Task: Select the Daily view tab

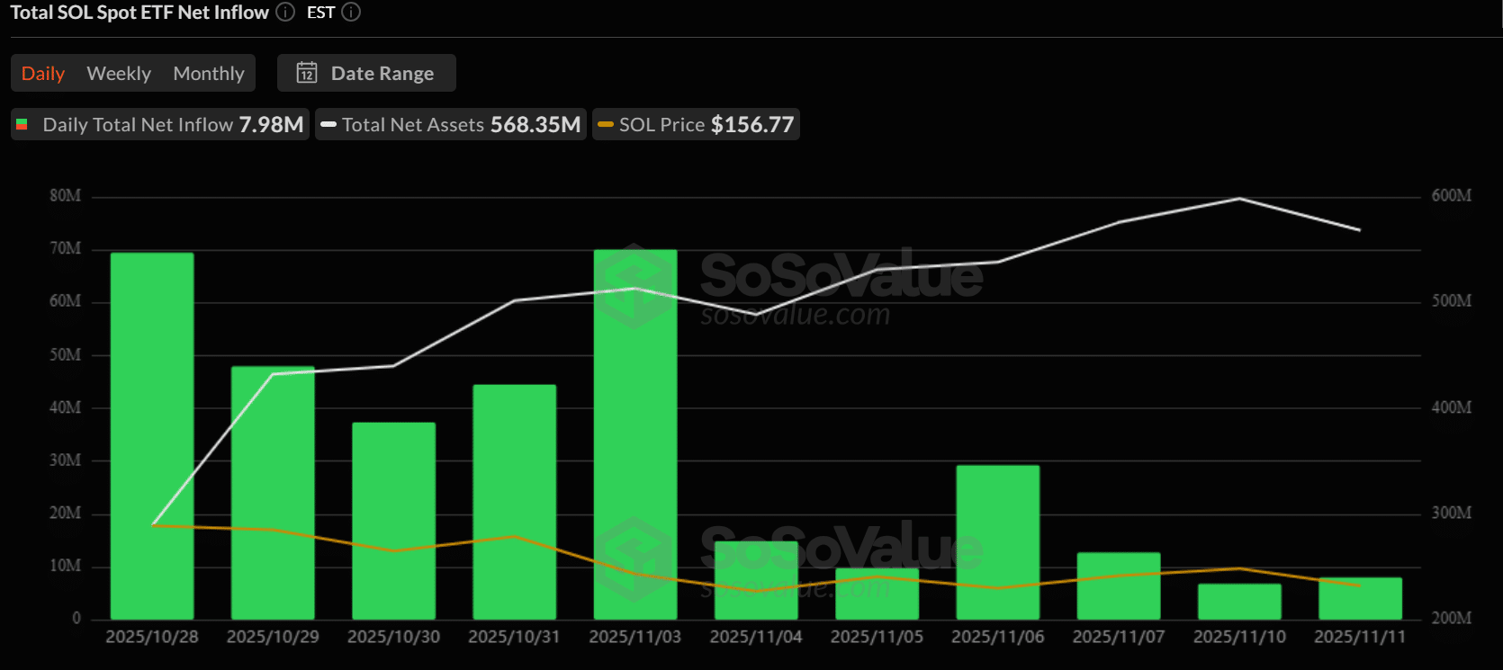Action: 43,74
